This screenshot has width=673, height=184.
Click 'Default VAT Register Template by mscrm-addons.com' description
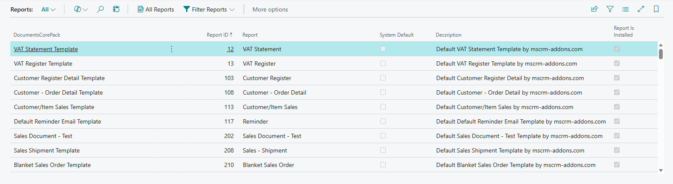(507, 63)
